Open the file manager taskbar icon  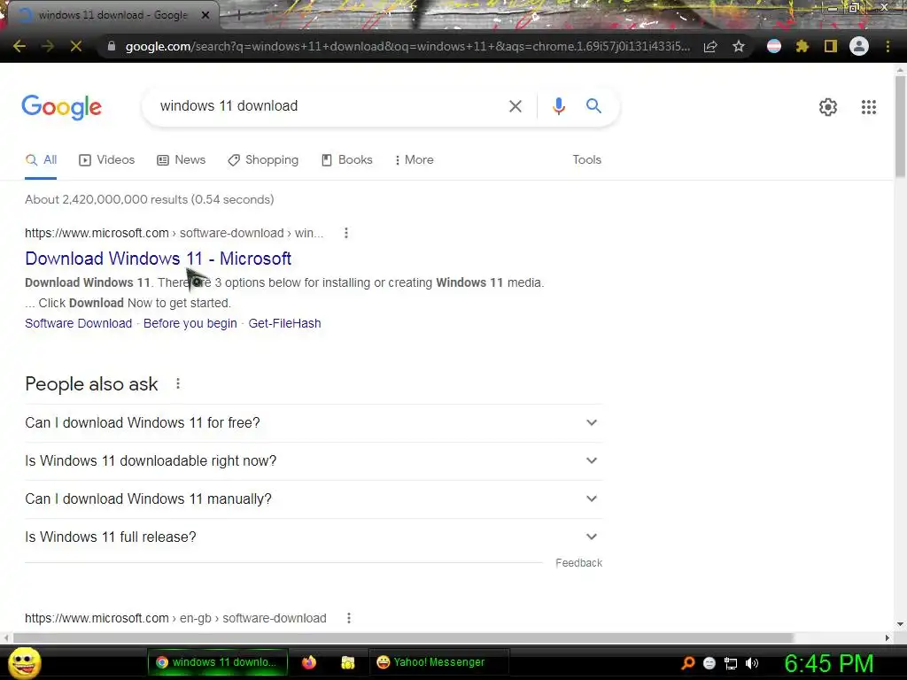347,662
